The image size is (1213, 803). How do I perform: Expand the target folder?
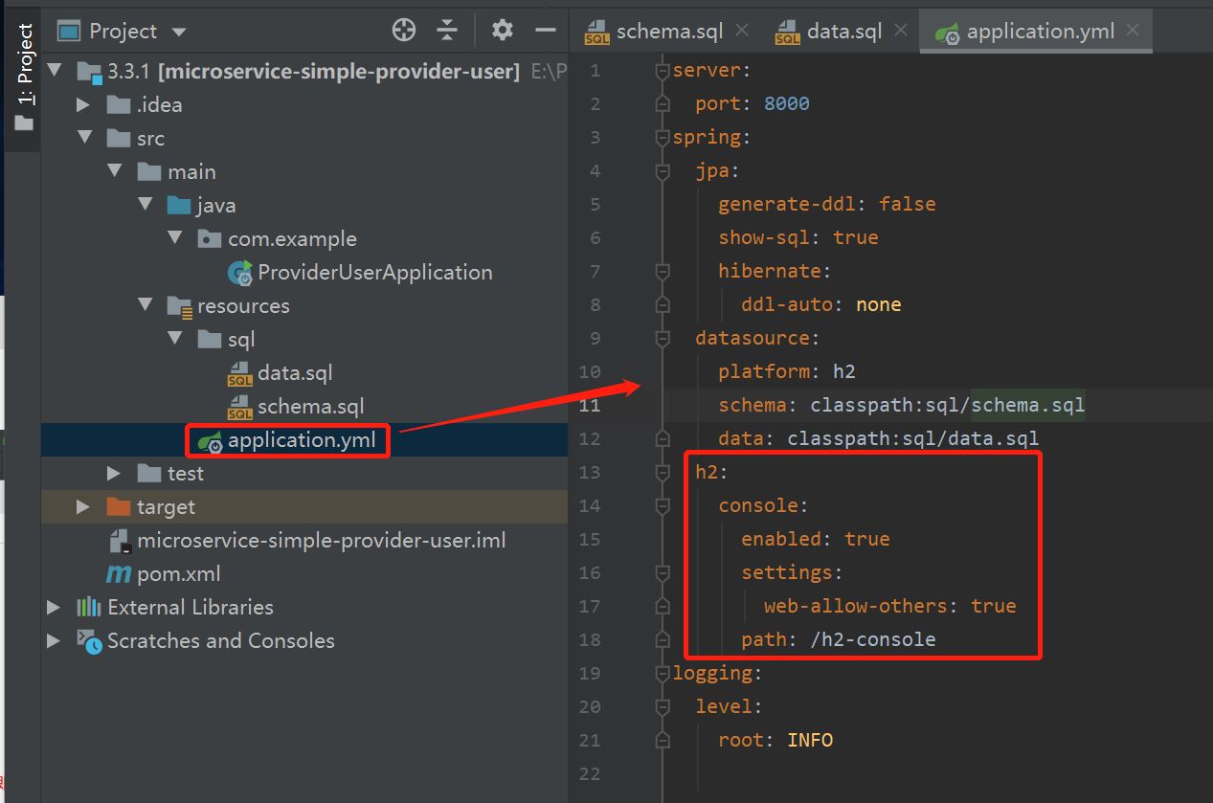(83, 507)
